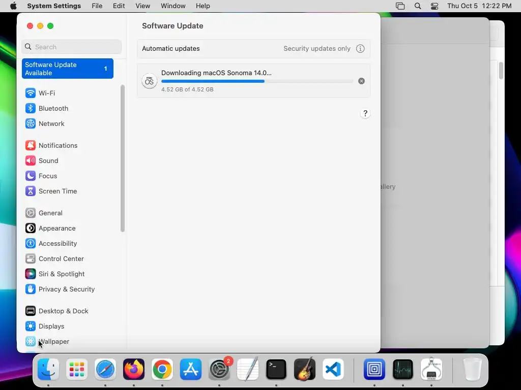Open the View menu
This screenshot has height=390, width=521.
coord(143,6)
